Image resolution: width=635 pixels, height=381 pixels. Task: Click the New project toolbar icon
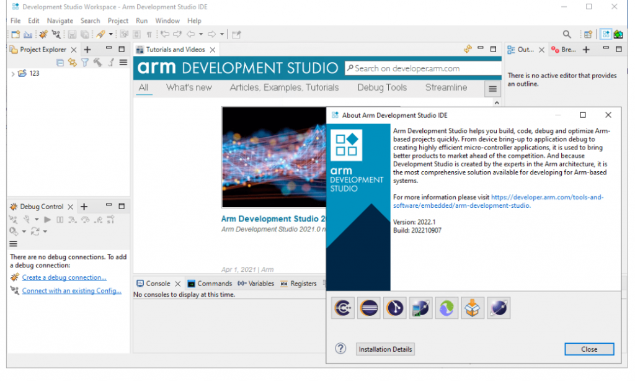[x=16, y=35]
